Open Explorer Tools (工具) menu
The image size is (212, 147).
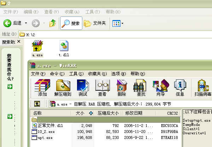93,12
